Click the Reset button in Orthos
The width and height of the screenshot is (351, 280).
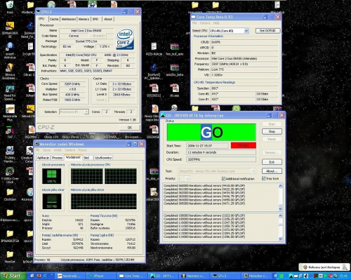click(x=272, y=139)
